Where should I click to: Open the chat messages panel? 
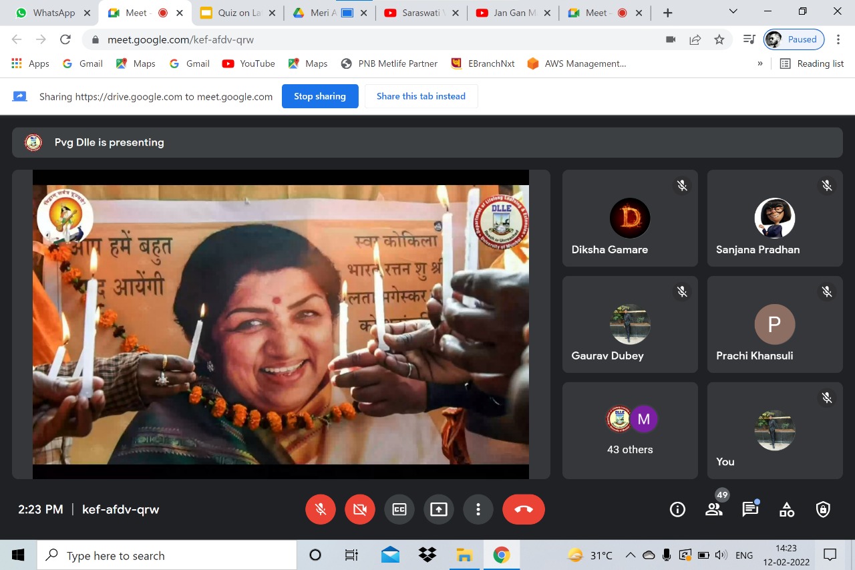(750, 510)
